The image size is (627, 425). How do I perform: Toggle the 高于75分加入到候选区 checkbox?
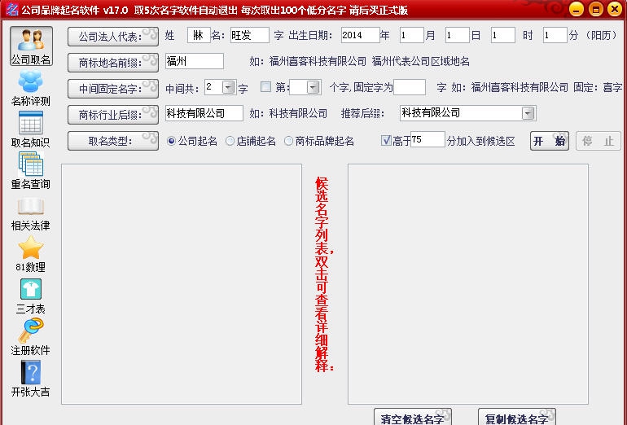[x=386, y=140]
